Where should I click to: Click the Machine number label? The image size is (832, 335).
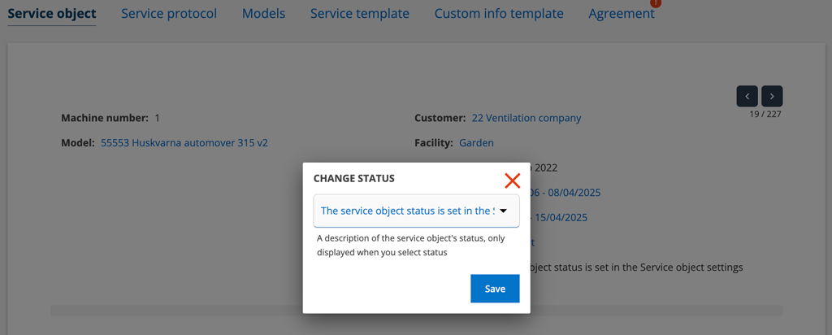105,118
